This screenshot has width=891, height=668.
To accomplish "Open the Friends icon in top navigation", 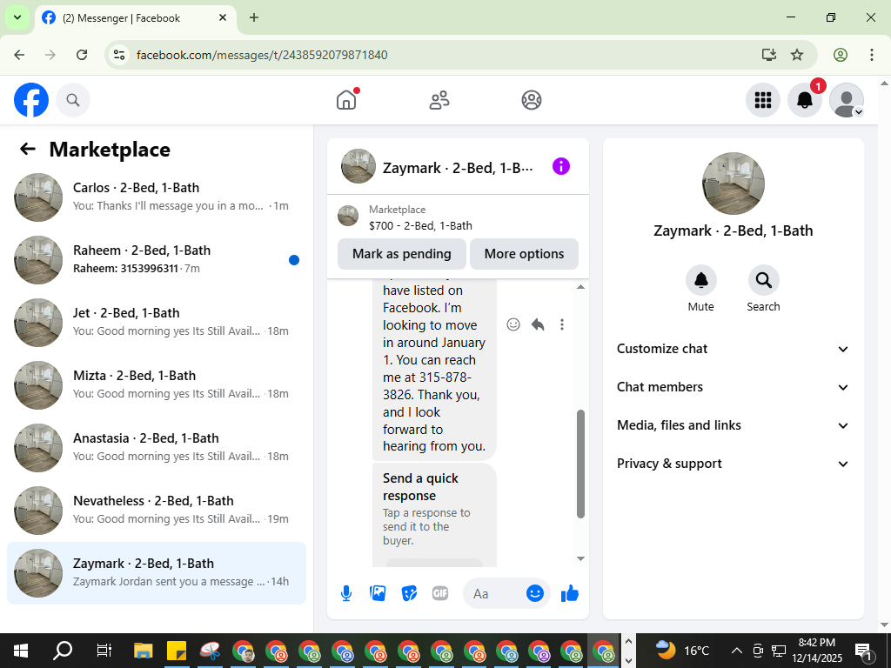I will pos(439,100).
